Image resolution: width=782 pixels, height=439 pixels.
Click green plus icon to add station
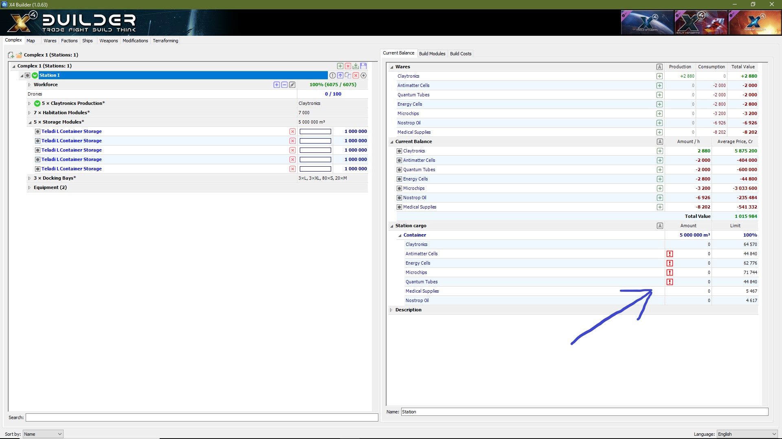pos(340,66)
